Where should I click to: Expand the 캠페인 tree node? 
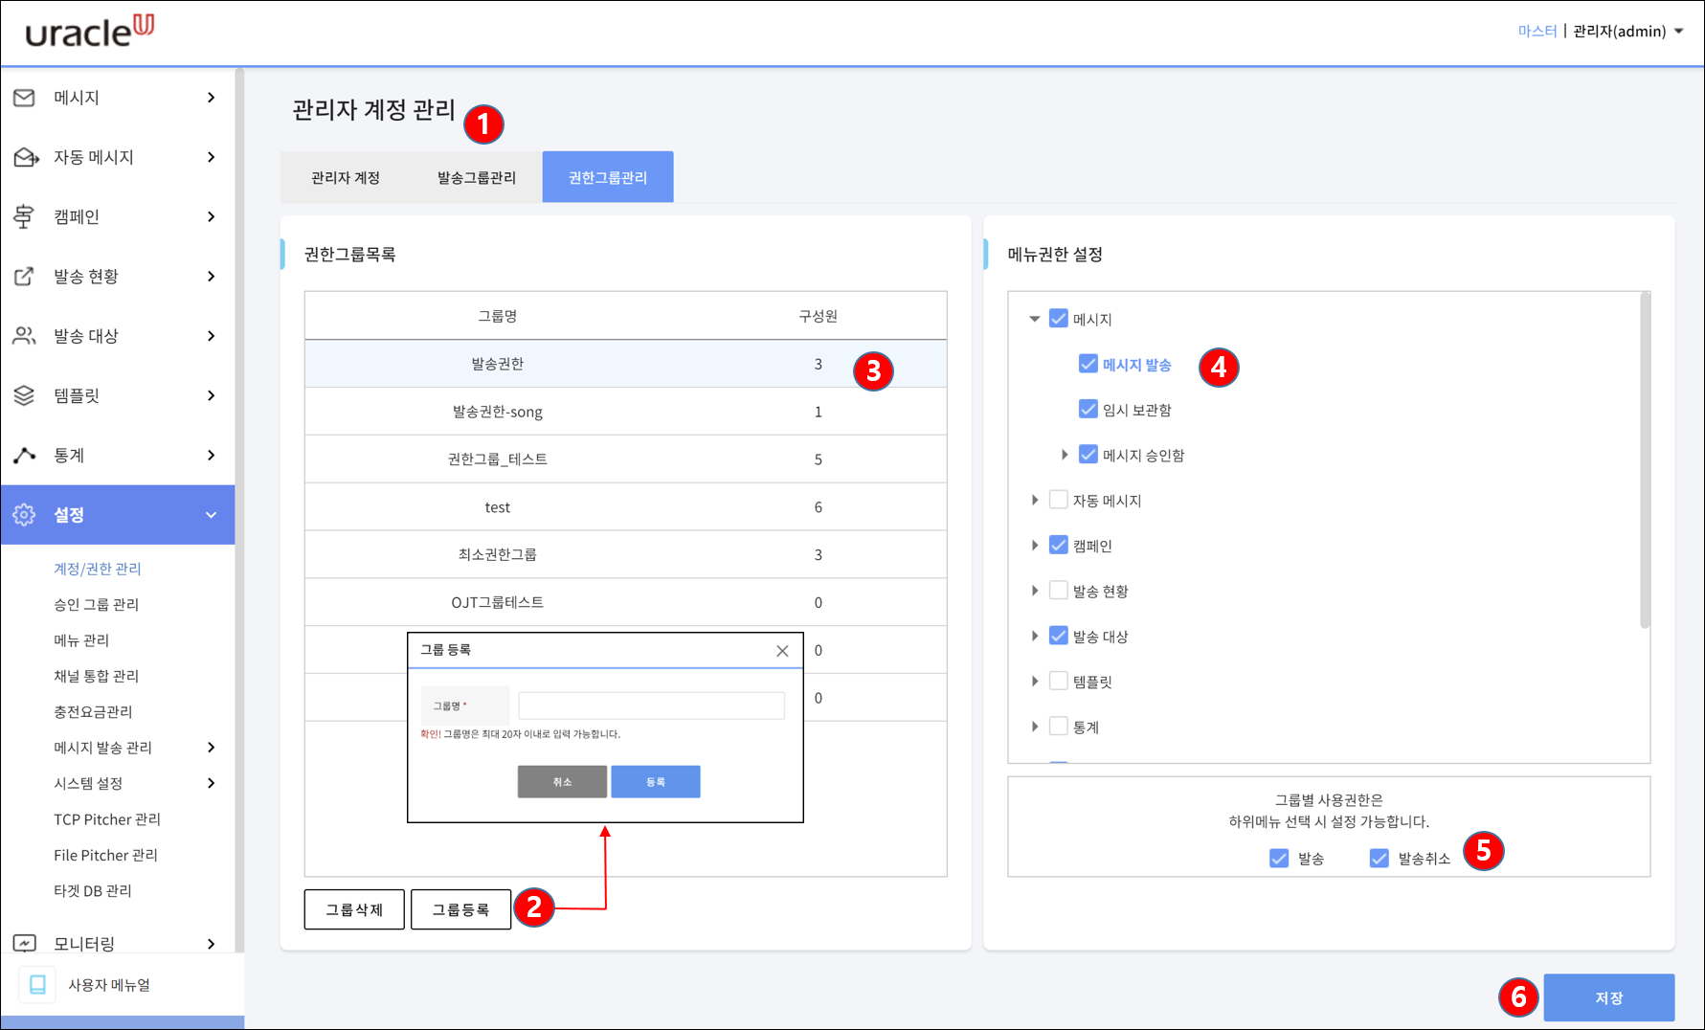tap(1035, 546)
